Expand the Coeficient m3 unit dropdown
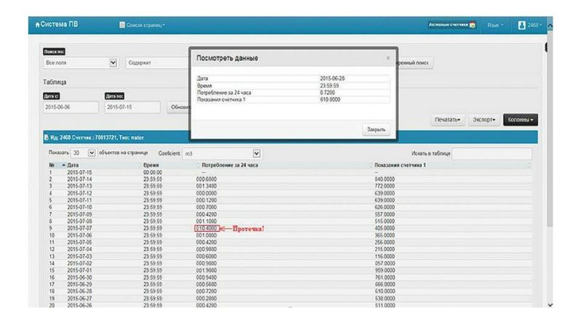This screenshot has width=581, height=329. [221, 153]
